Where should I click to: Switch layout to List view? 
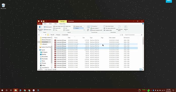coord(65,28)
